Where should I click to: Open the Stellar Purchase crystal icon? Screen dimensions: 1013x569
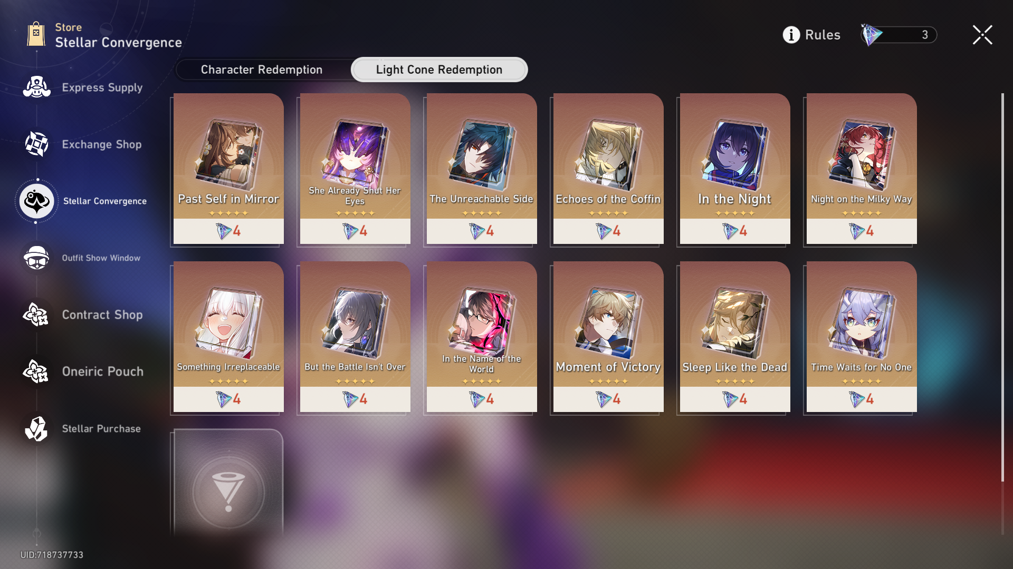(36, 428)
